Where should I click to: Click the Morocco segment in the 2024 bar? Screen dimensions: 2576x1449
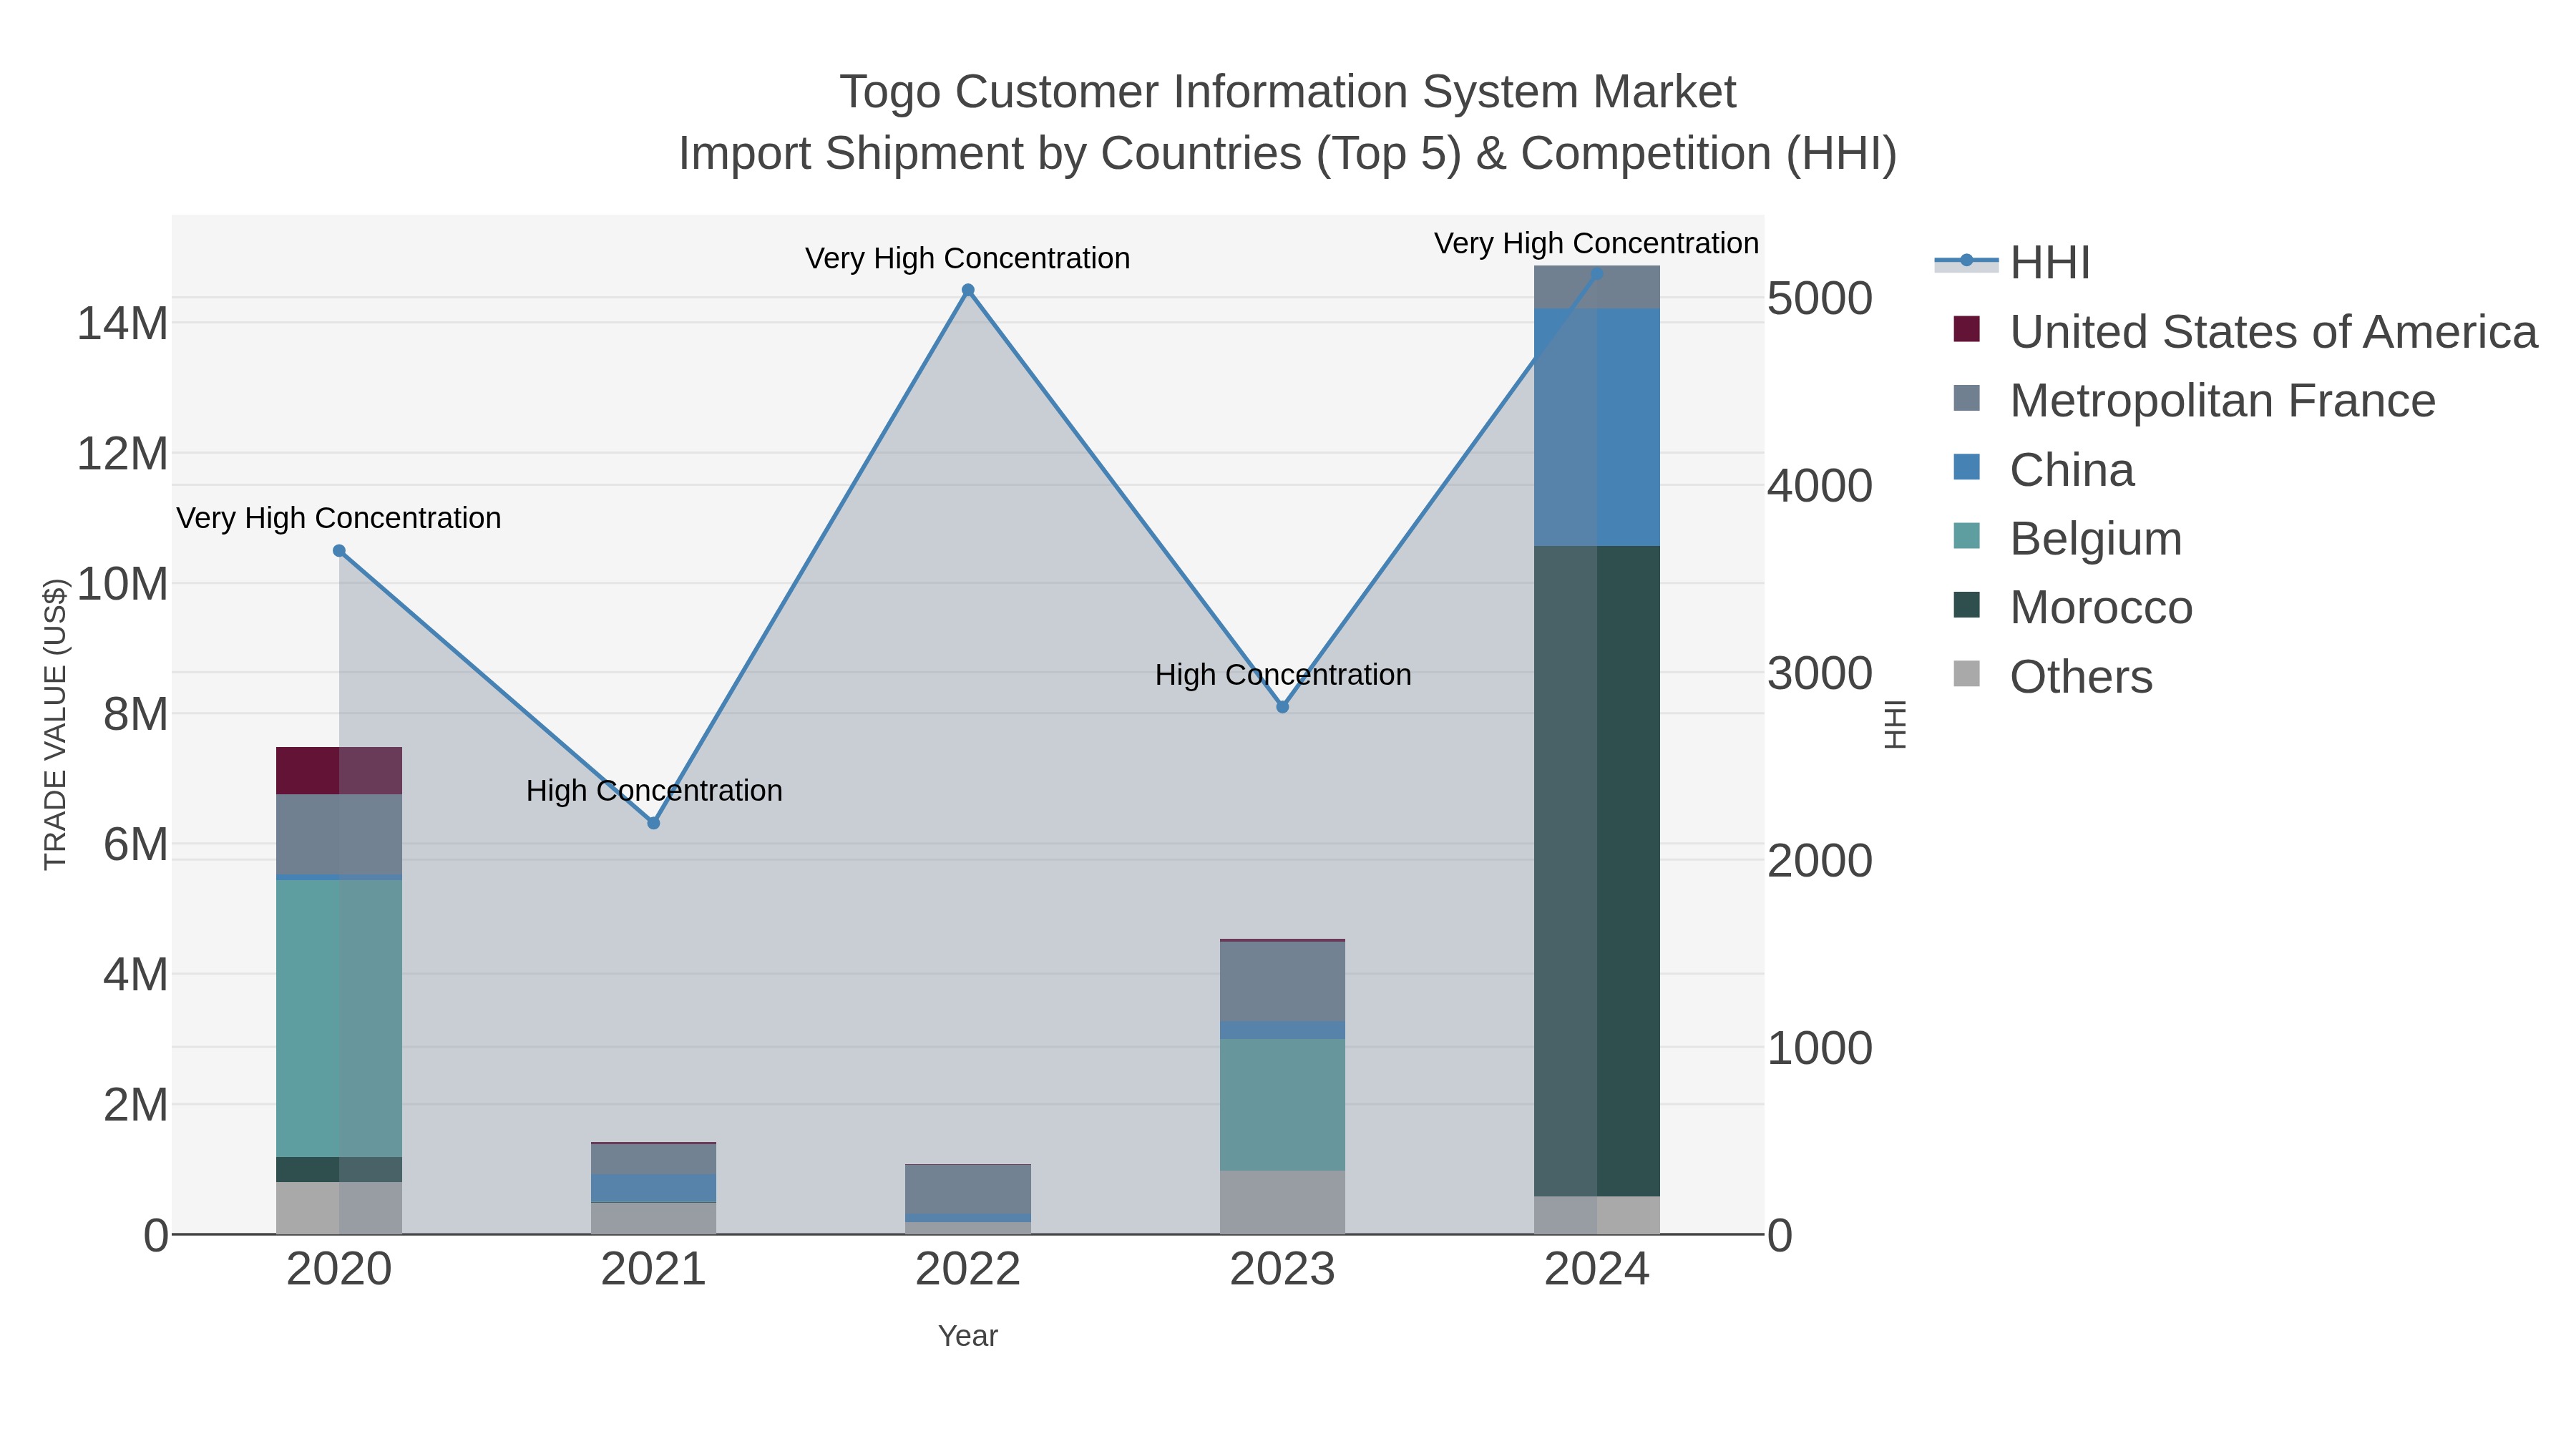(x=1597, y=871)
